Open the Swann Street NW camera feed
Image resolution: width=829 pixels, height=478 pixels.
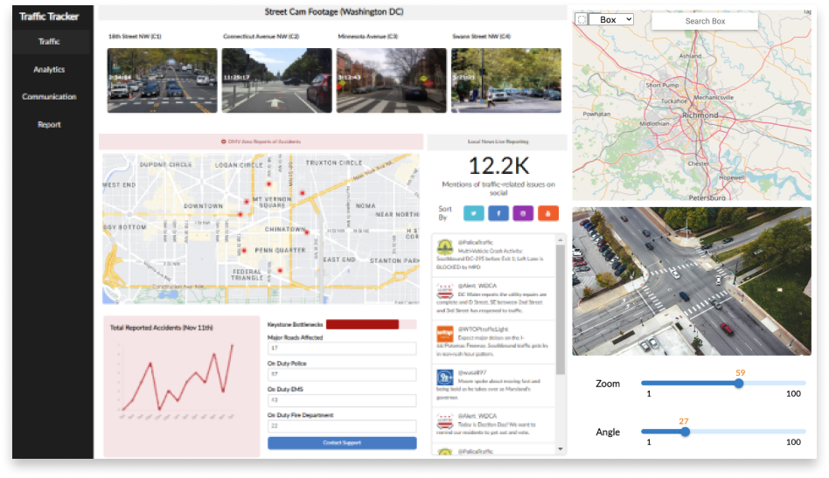click(506, 80)
